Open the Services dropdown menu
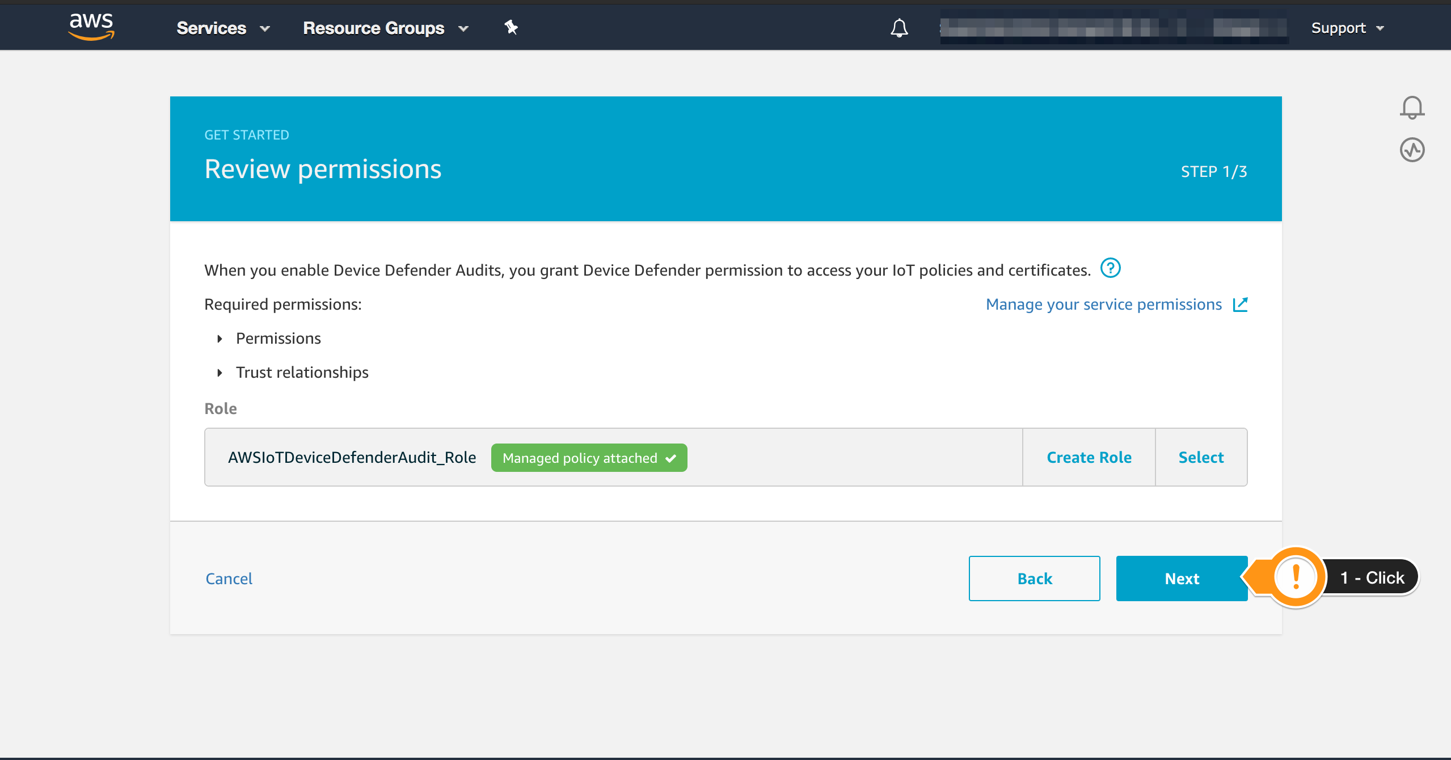1451x760 pixels. click(223, 28)
